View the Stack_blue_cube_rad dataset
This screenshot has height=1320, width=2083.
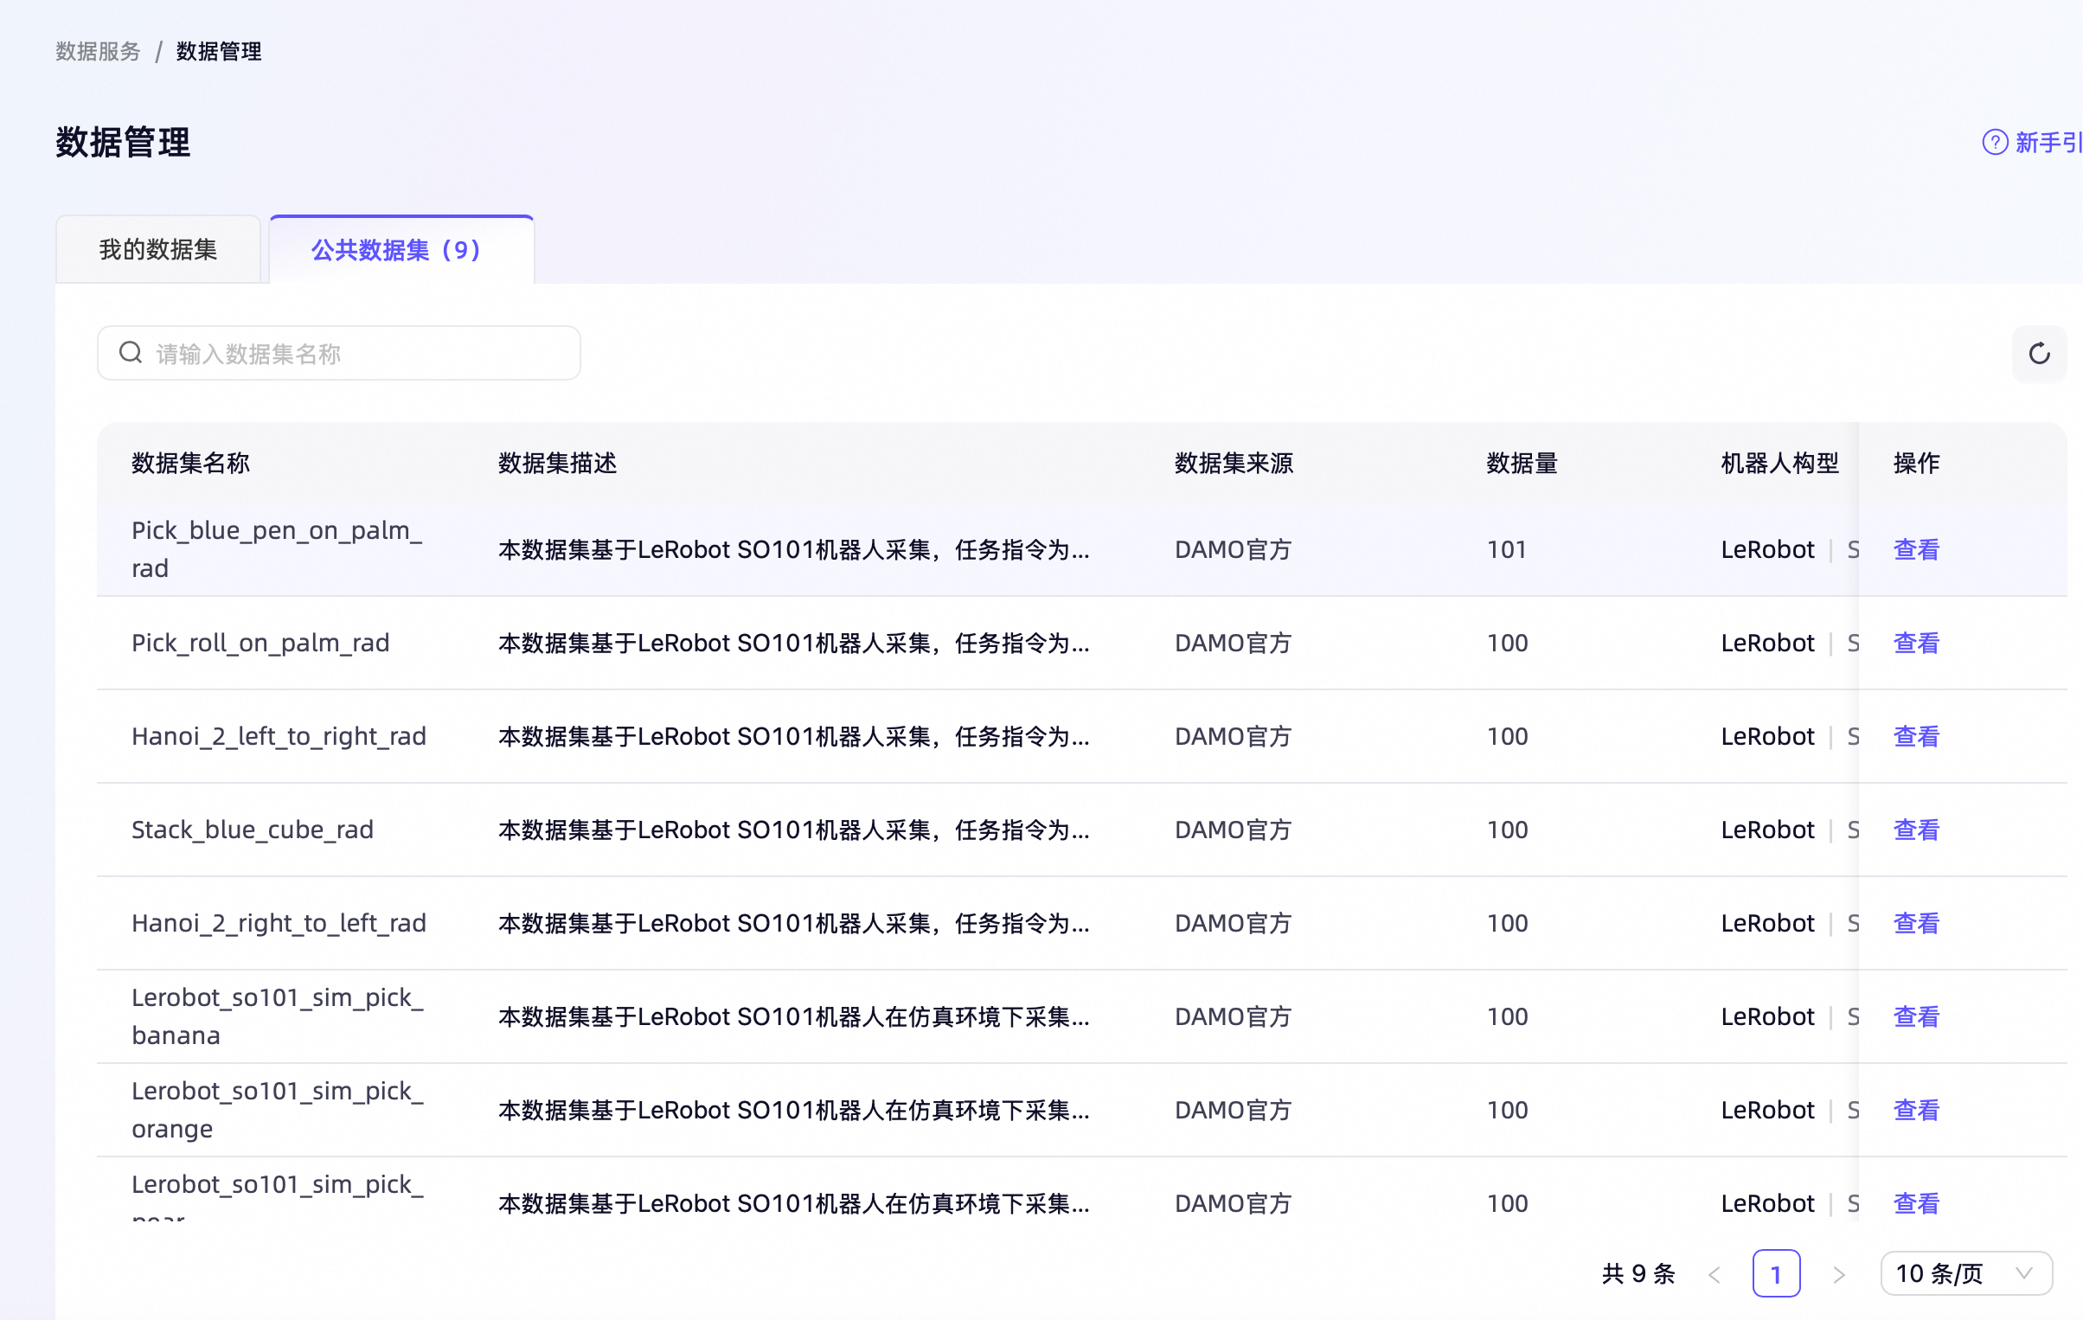click(1916, 830)
